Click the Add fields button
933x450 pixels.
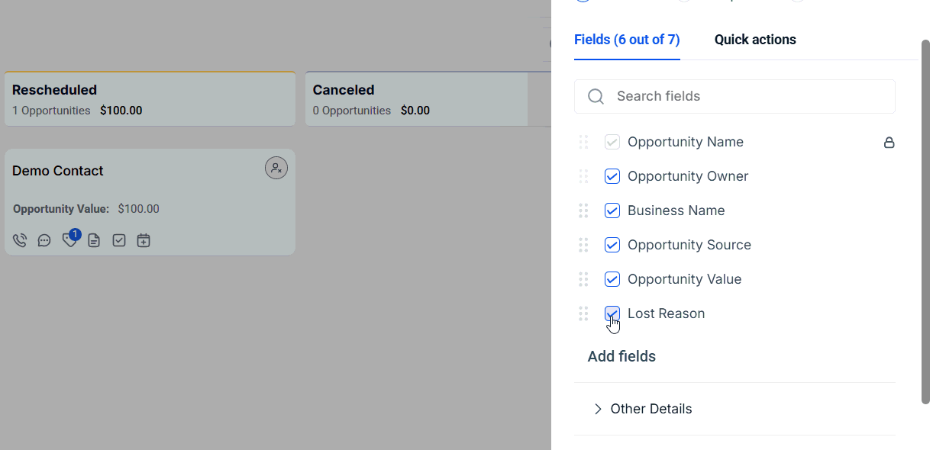(621, 356)
